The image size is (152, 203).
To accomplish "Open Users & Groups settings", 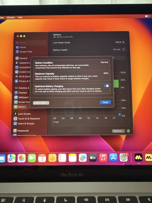I will 24,124.
